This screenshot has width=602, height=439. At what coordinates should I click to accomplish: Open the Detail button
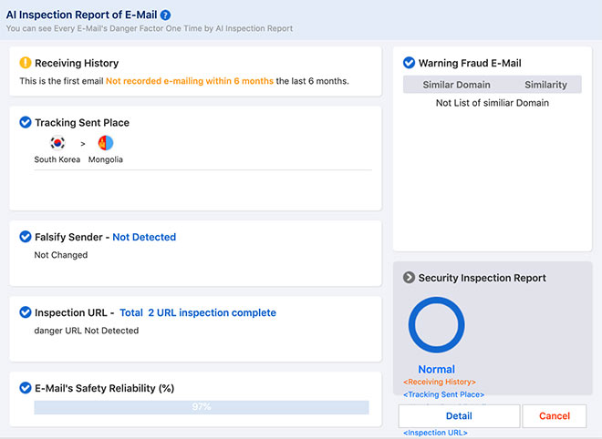459,416
